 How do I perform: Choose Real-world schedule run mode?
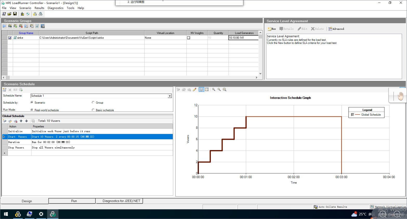[32, 110]
